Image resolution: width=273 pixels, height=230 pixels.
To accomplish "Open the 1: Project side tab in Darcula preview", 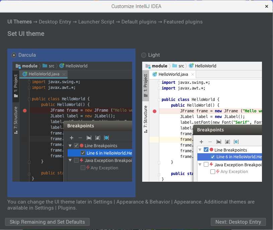I will [x=16, y=86].
